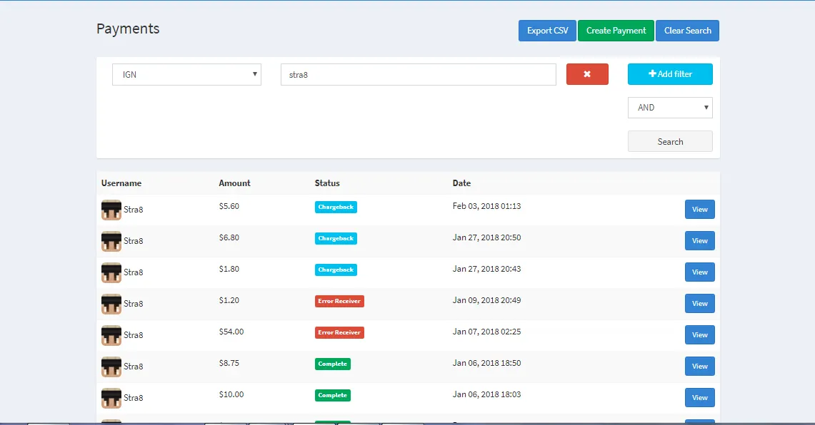The height and width of the screenshot is (425, 815).
Task: Open the Create Payment form
Action: tap(616, 31)
